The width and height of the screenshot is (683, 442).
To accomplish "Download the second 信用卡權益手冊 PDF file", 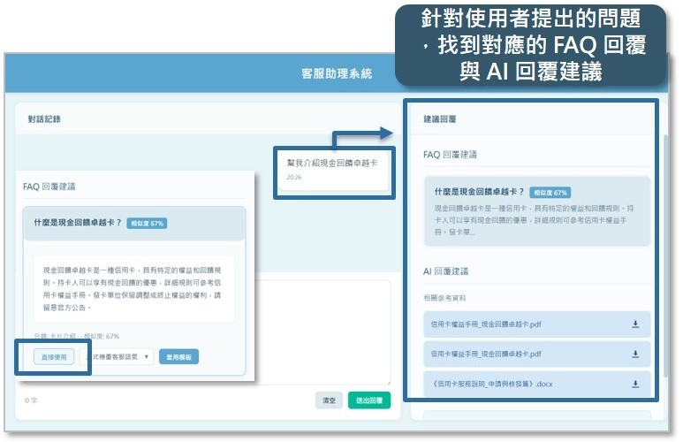I will point(634,354).
